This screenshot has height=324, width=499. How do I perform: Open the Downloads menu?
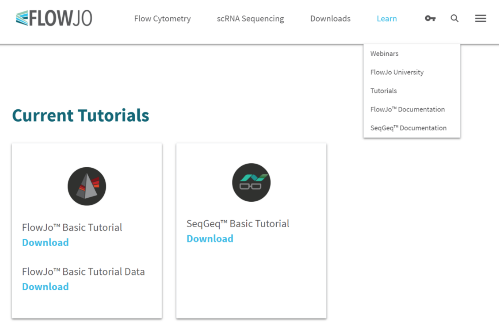pyautogui.click(x=330, y=18)
